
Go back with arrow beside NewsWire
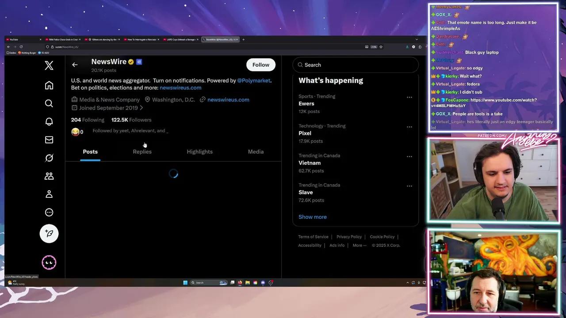[x=75, y=65]
